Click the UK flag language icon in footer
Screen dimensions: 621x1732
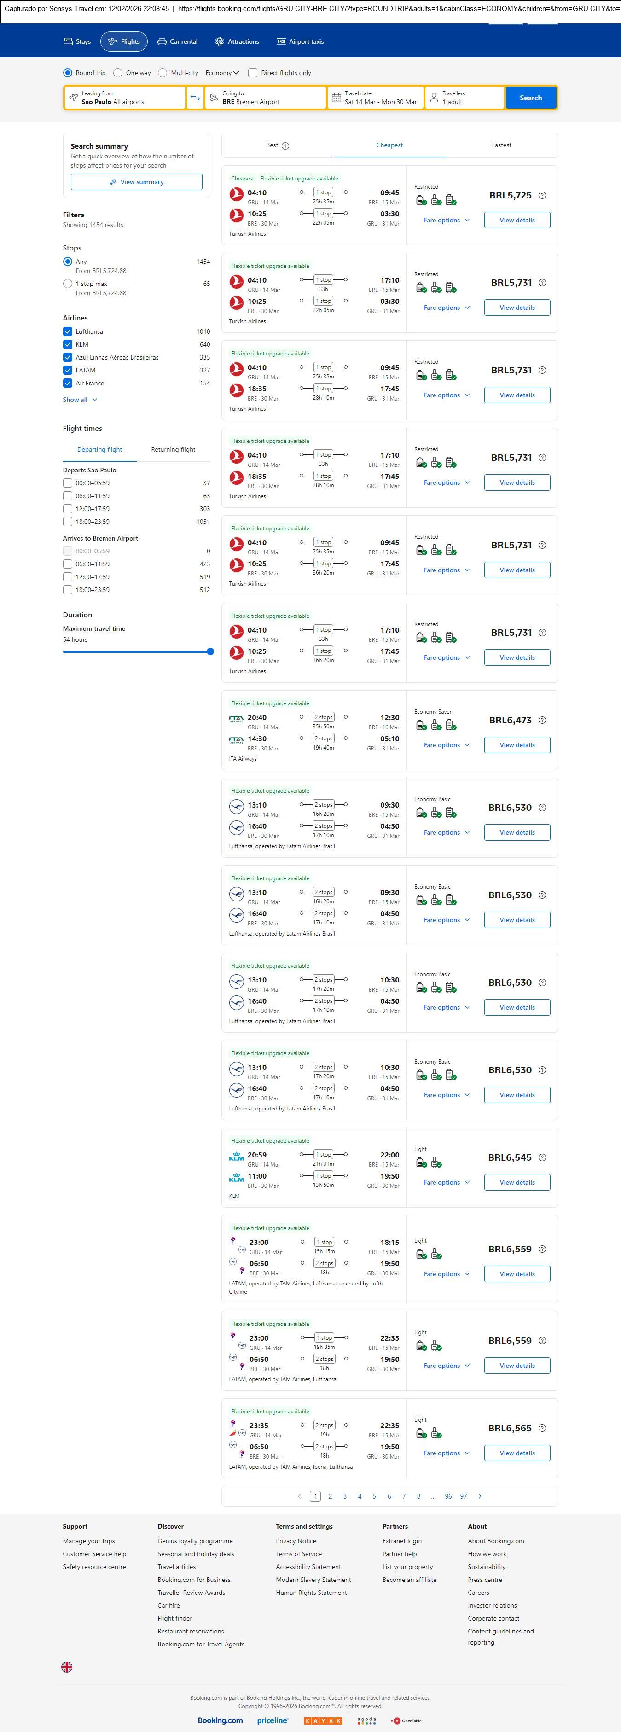point(67,1667)
